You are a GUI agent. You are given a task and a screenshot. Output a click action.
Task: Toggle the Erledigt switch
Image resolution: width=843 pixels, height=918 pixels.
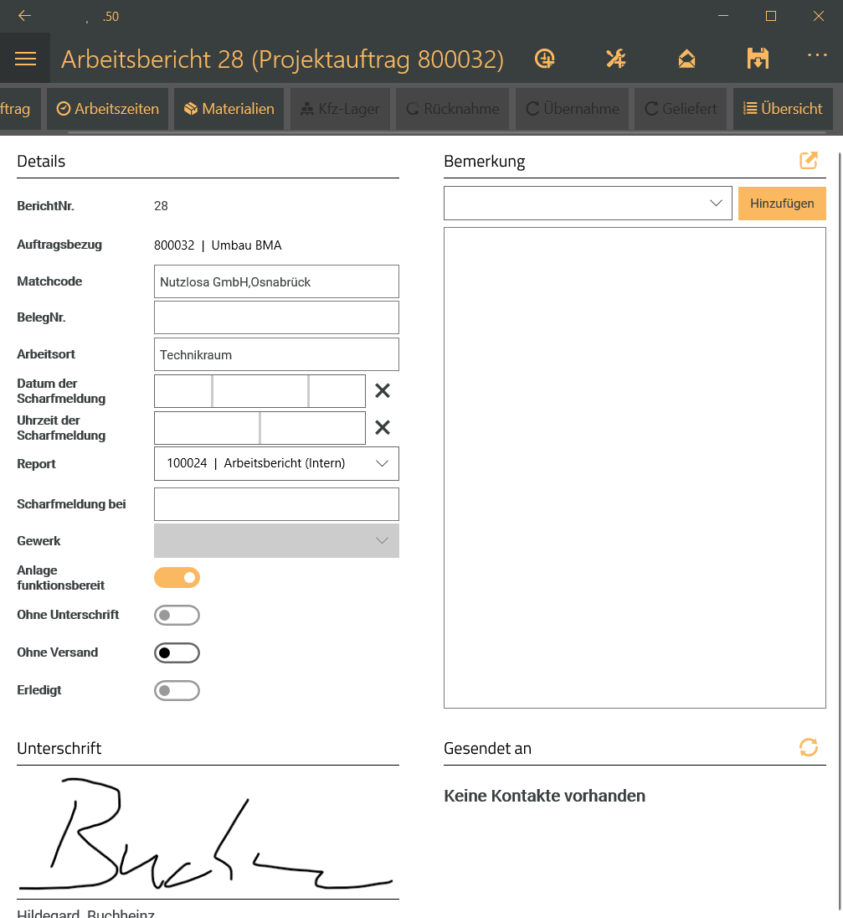point(177,690)
